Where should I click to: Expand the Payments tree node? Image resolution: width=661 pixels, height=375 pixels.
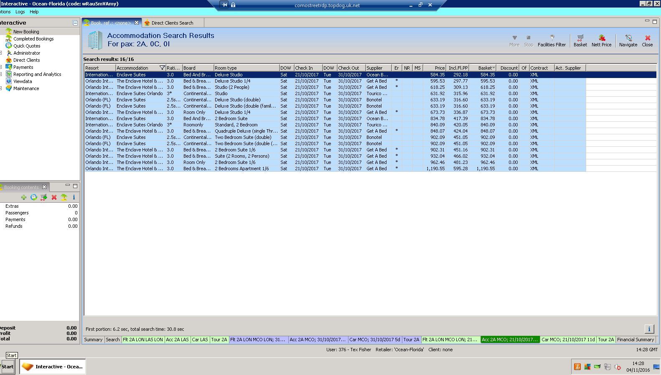coord(1,67)
